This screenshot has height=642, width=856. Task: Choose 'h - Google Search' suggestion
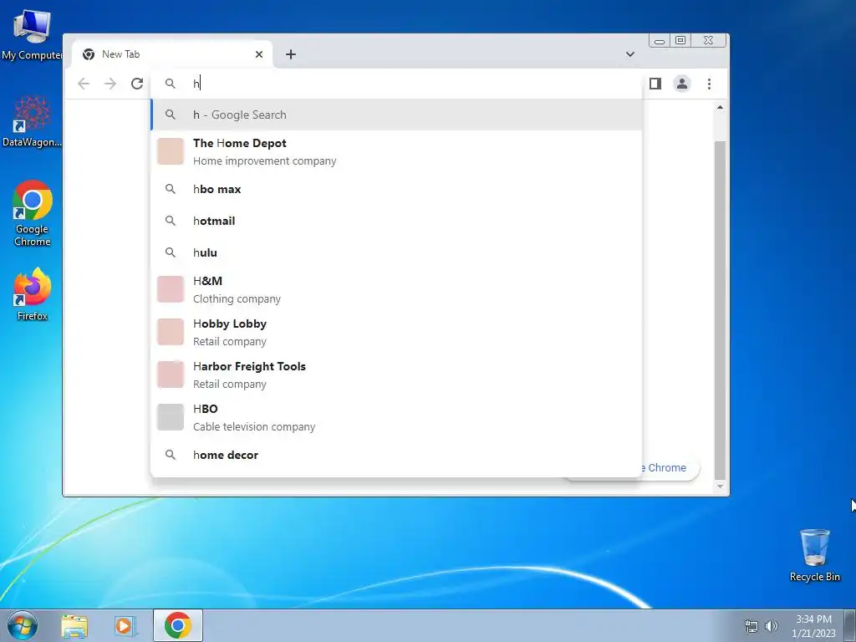point(396,115)
